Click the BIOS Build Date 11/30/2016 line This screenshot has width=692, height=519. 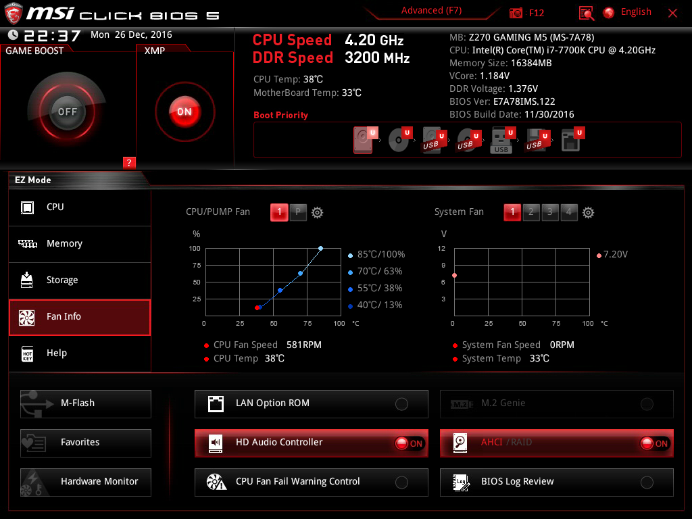(x=512, y=115)
